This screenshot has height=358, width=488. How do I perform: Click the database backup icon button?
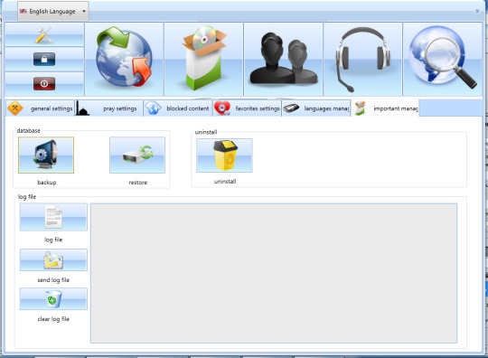pyautogui.click(x=46, y=155)
